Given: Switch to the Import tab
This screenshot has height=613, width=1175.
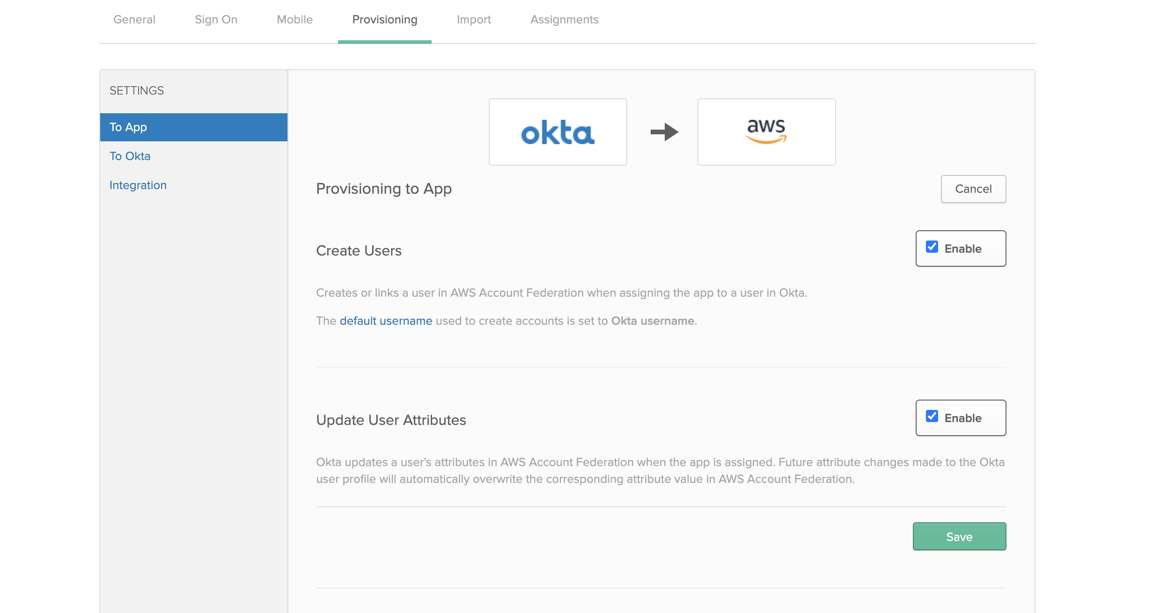Looking at the screenshot, I should click(474, 19).
